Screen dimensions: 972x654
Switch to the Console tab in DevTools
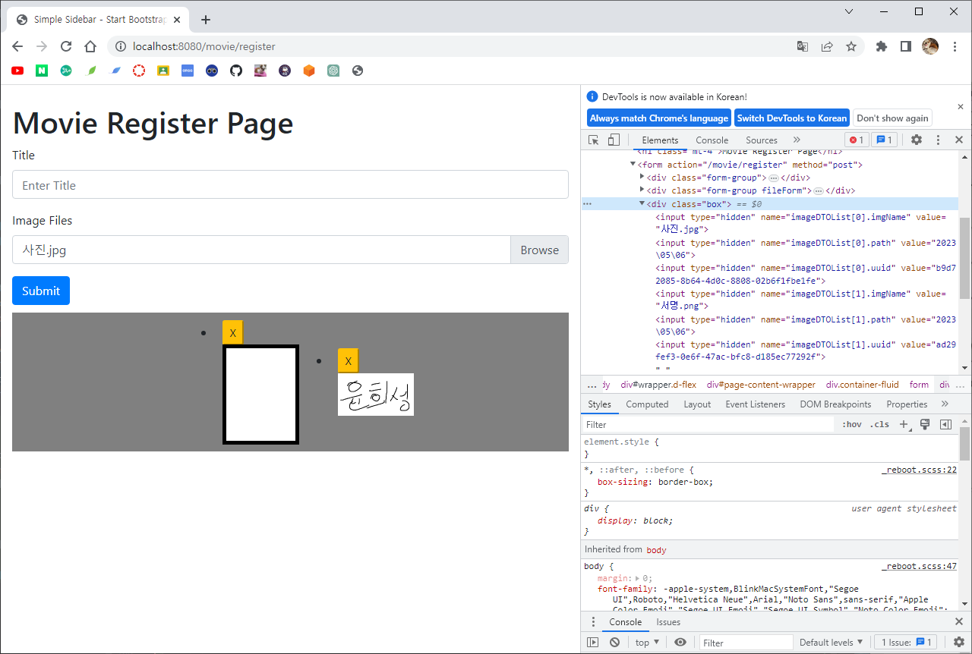(712, 140)
